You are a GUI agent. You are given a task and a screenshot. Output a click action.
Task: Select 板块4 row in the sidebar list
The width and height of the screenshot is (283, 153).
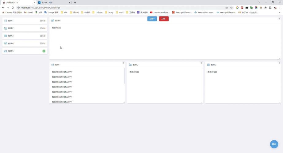(25, 43)
